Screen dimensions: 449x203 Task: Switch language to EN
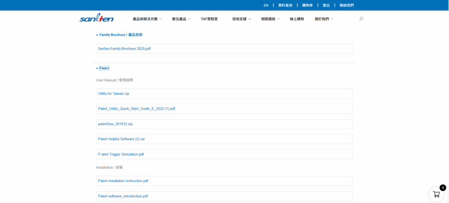point(266,5)
